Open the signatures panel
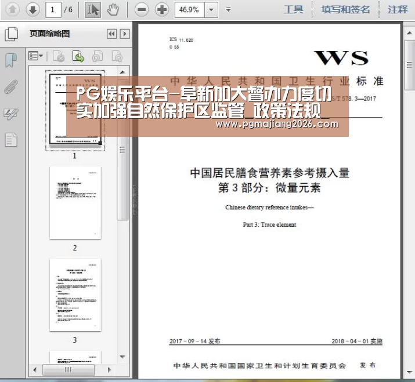This screenshot has width=415, height=382. click(x=11, y=114)
